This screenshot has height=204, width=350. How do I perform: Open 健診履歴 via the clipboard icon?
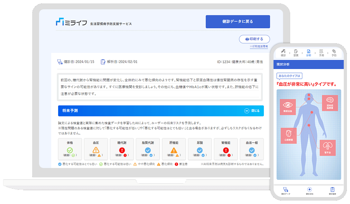(x=332, y=190)
